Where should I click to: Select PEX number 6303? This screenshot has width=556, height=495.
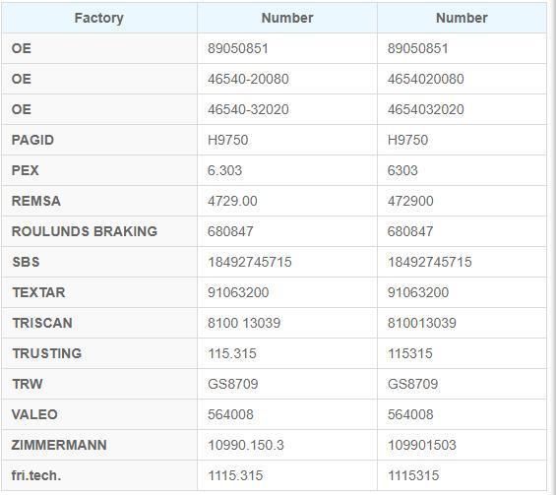(x=402, y=170)
